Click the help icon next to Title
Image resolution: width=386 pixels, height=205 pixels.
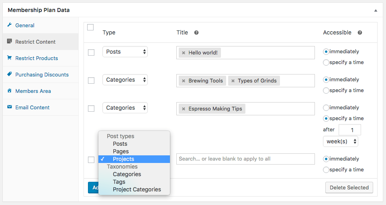(196, 33)
